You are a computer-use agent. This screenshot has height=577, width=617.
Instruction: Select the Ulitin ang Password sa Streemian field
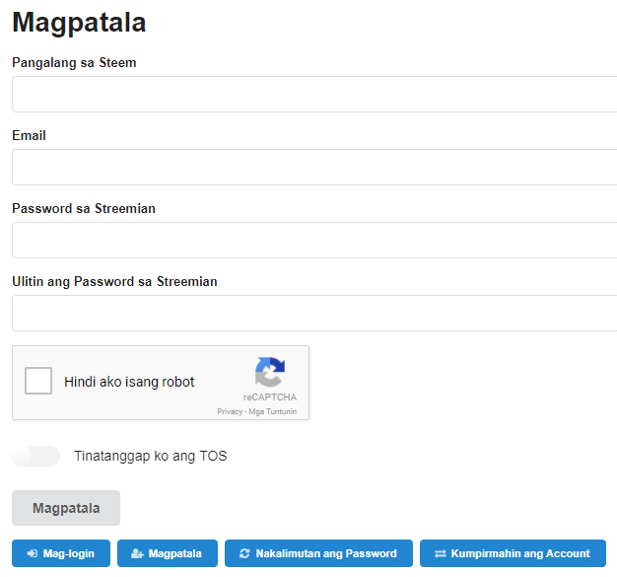[314, 313]
